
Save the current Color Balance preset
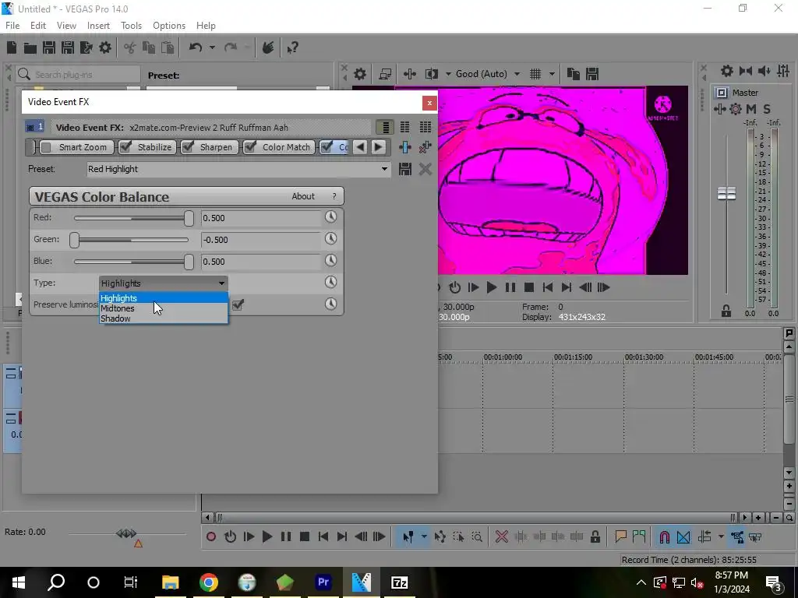pos(405,169)
